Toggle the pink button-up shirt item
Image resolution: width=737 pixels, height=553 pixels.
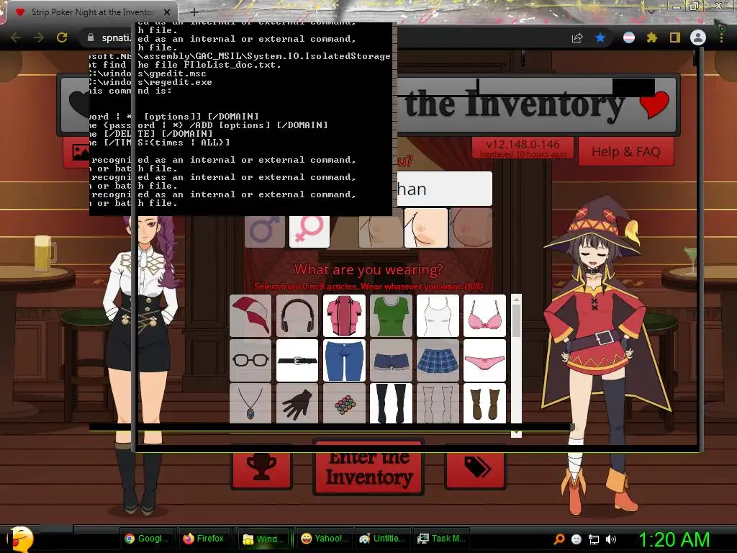point(344,315)
